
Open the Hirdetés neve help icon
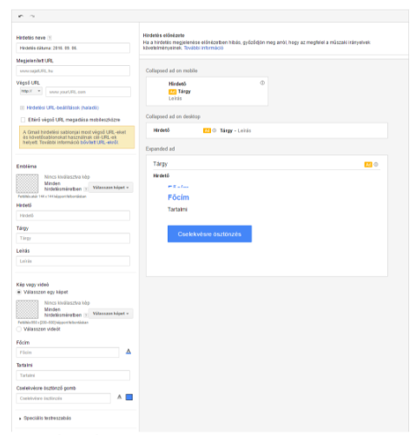[50, 37]
